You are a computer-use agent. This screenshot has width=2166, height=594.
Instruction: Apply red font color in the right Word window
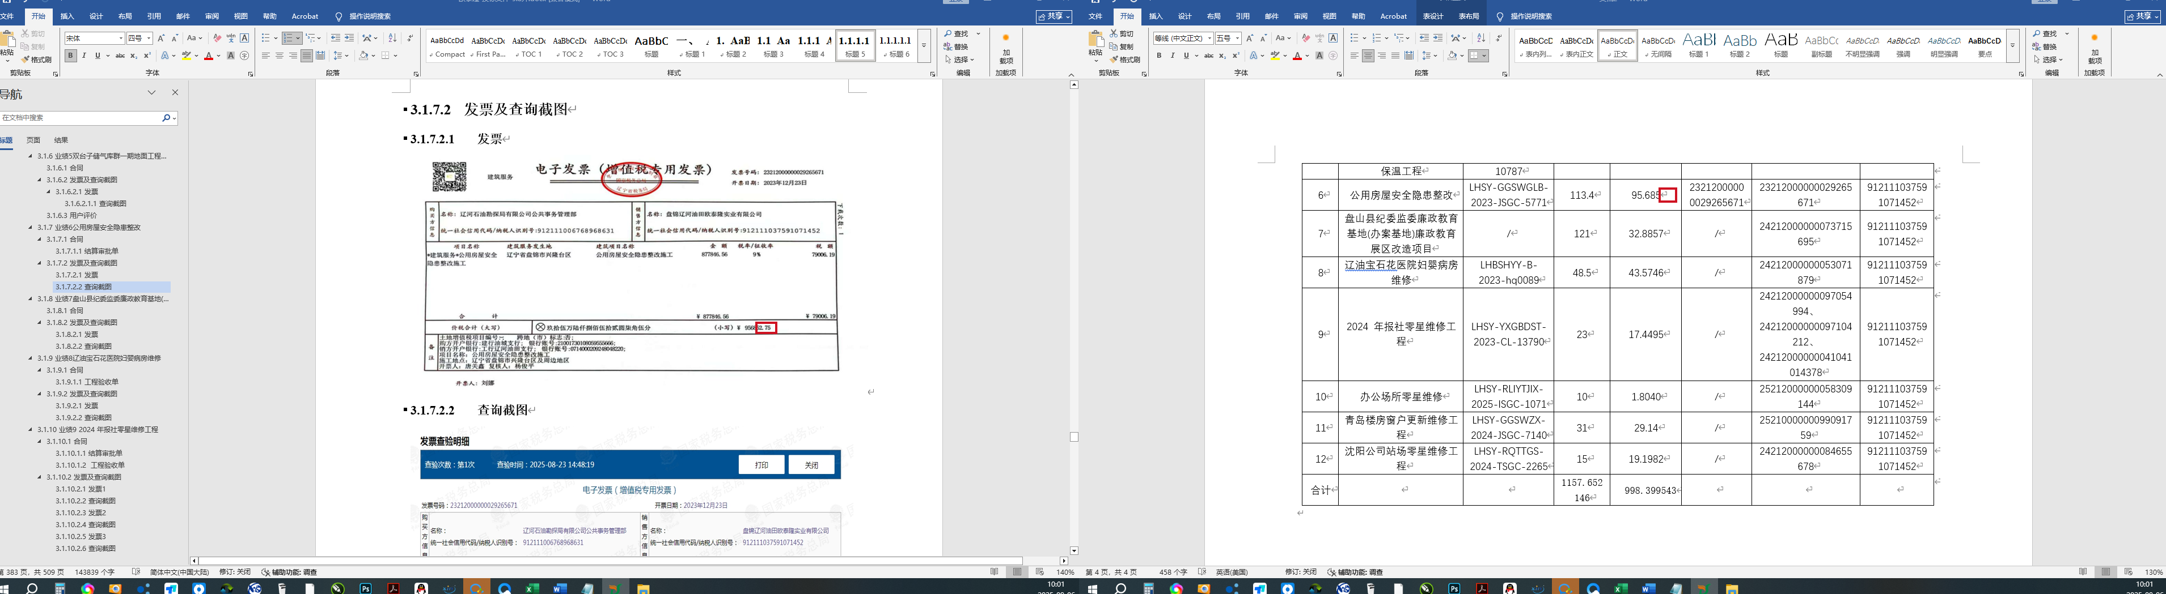tap(1297, 55)
